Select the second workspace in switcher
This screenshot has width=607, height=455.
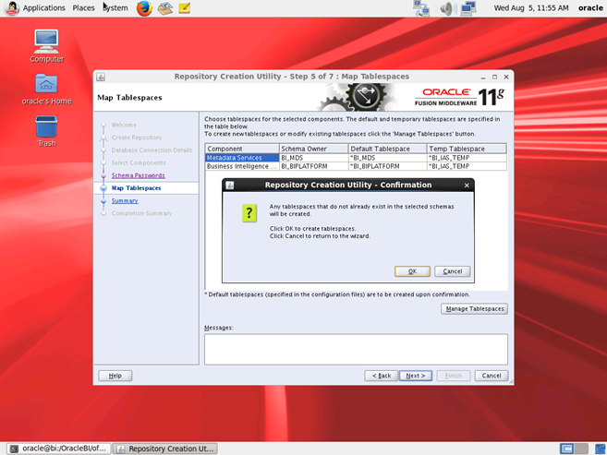(x=581, y=449)
